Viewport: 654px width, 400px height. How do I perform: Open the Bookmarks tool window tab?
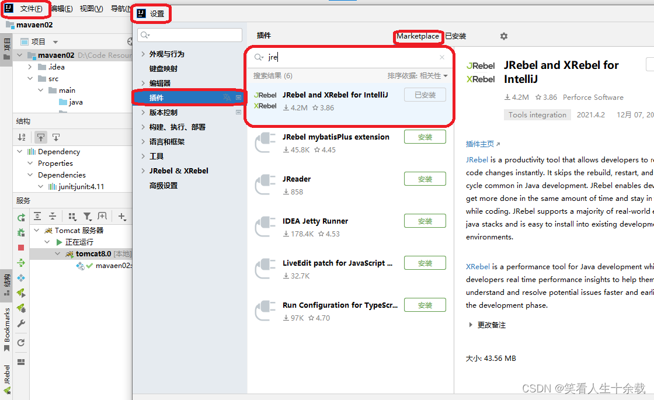6,329
